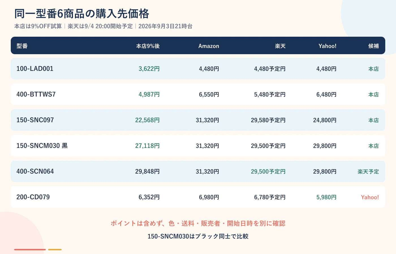The image size is (396, 254).
Task: Select model number 200-CD079
Action: pyautogui.click(x=33, y=197)
